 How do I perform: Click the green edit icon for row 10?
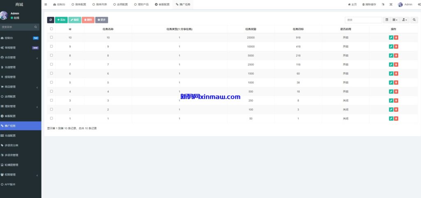coord(391,37)
